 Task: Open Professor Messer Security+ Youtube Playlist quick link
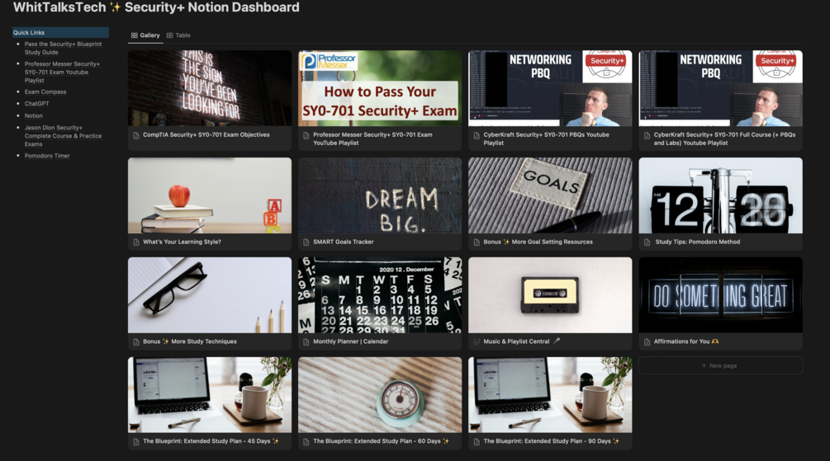[x=62, y=72]
